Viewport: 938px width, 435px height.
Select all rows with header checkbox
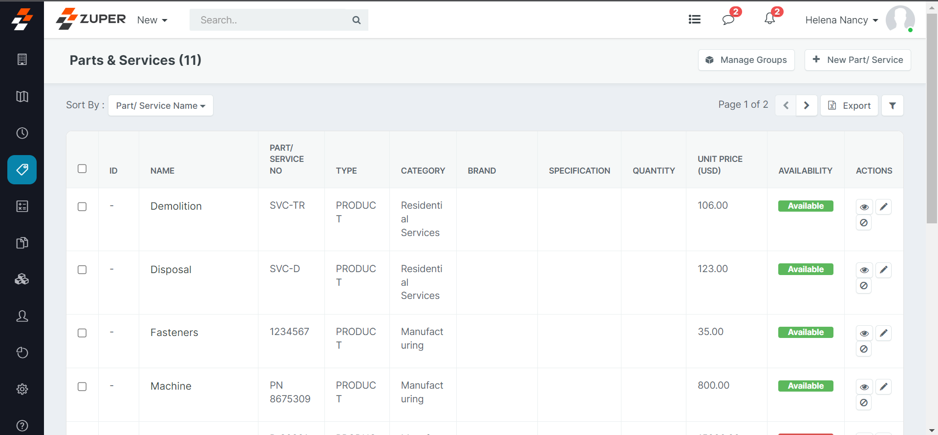coord(82,169)
